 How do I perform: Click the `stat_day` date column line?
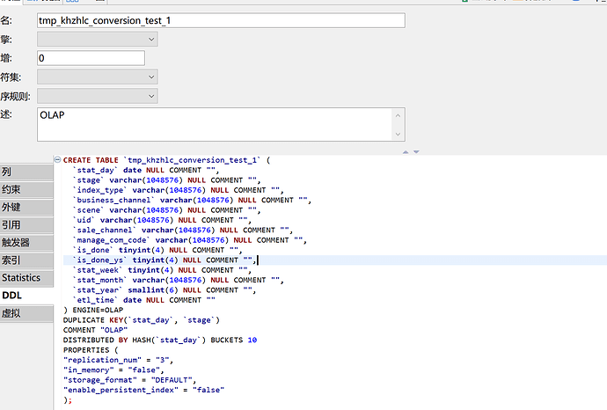click(146, 171)
